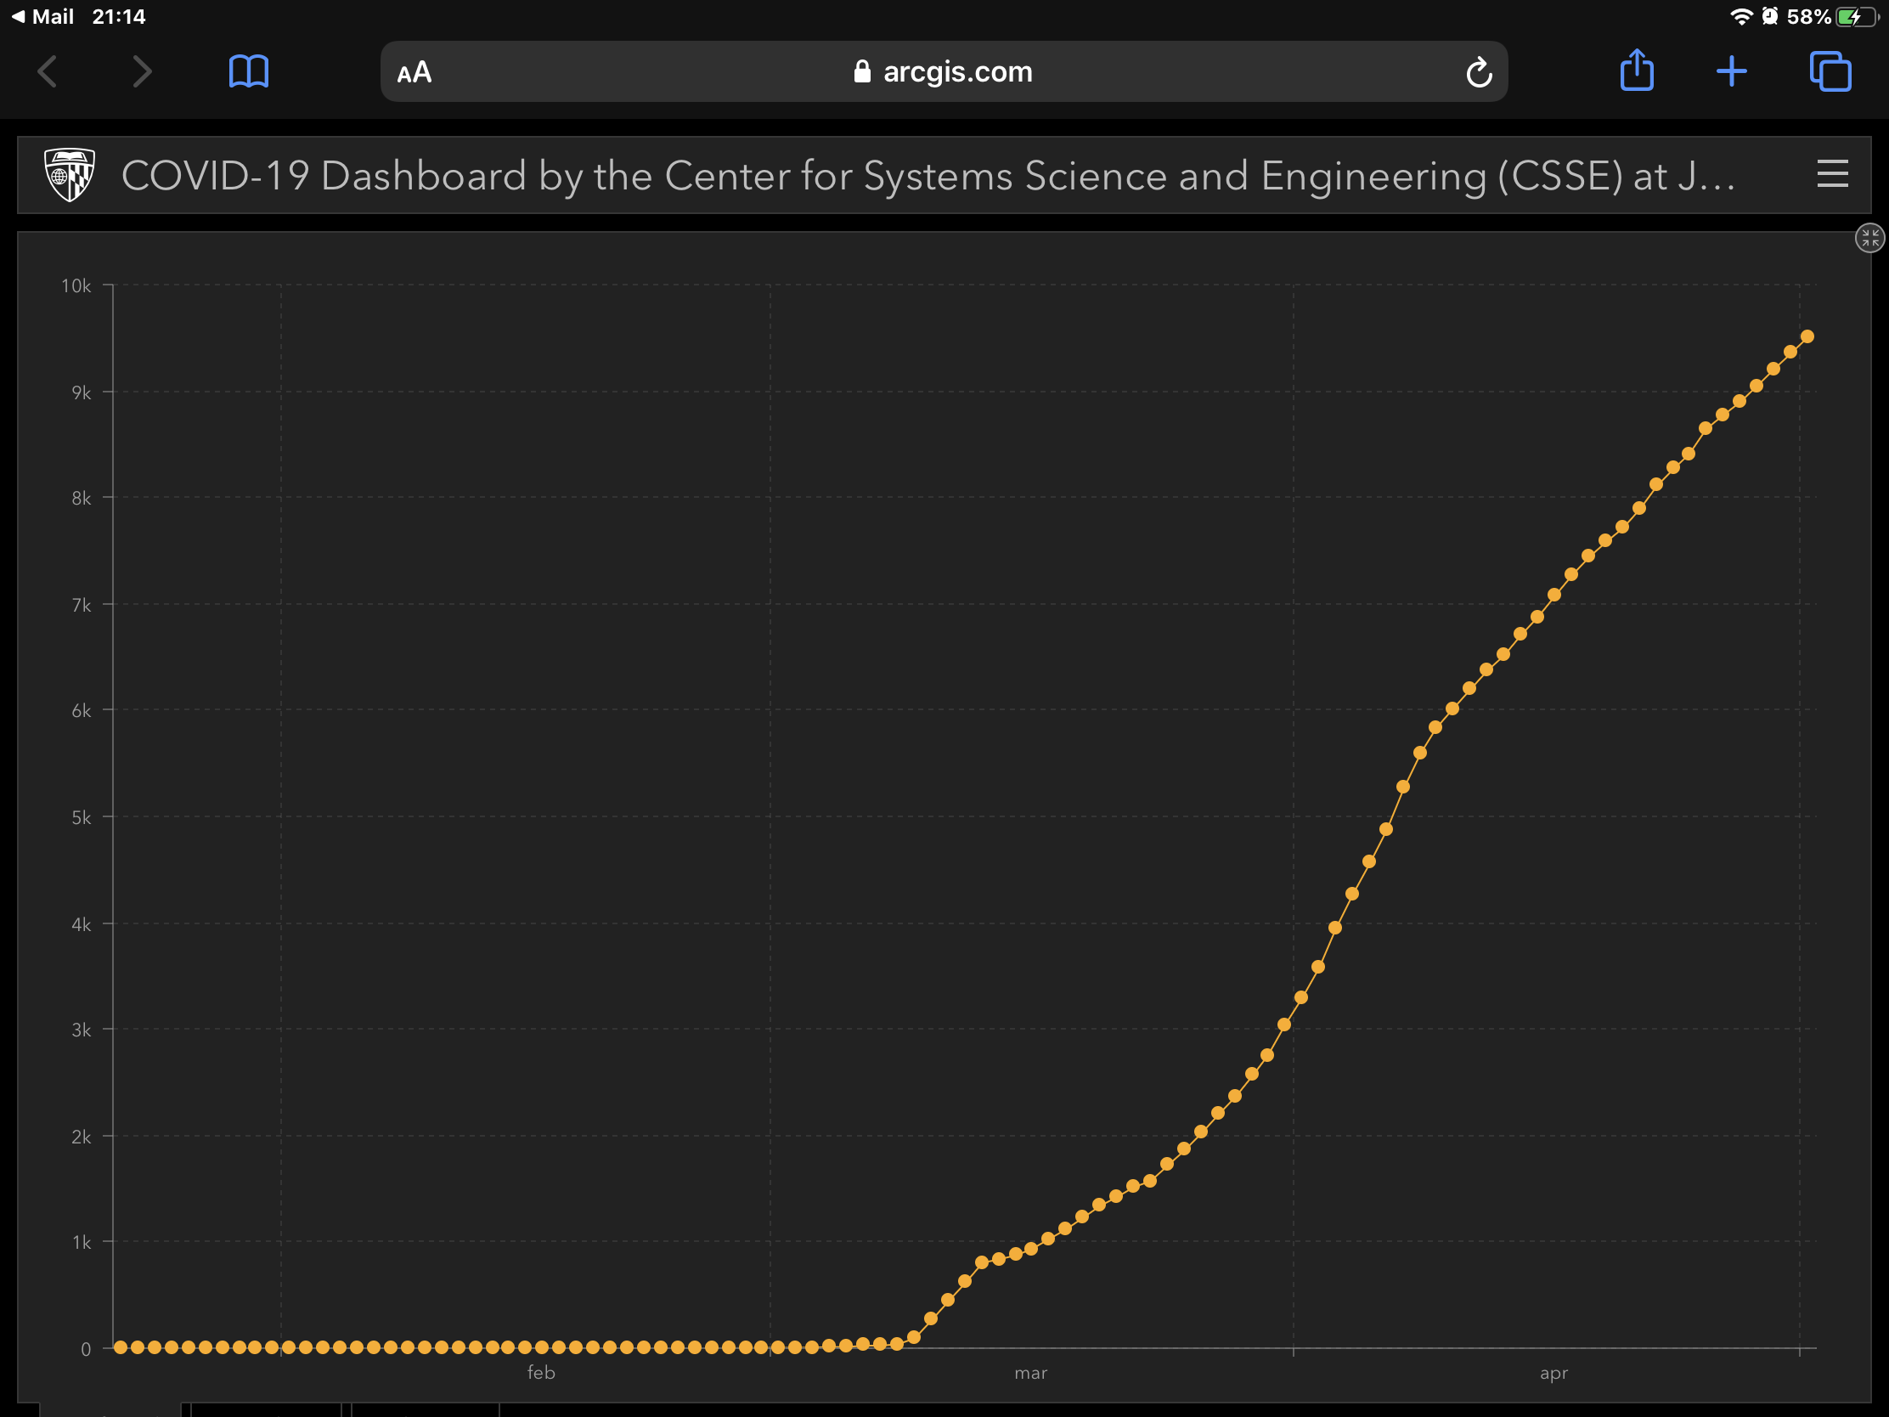Screen dimensions: 1889x1417
Task: Open the dashboard hamburger menu
Action: [x=1832, y=175]
